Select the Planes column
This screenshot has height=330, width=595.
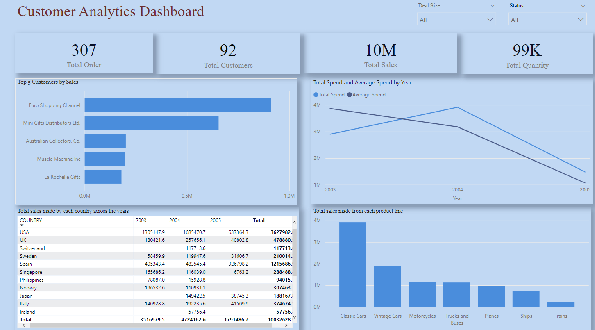click(491, 296)
